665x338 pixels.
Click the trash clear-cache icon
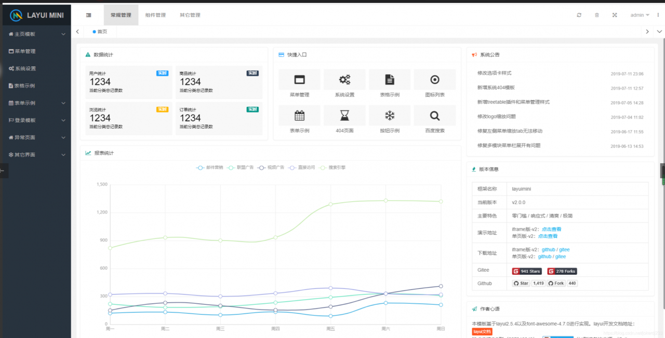(597, 15)
